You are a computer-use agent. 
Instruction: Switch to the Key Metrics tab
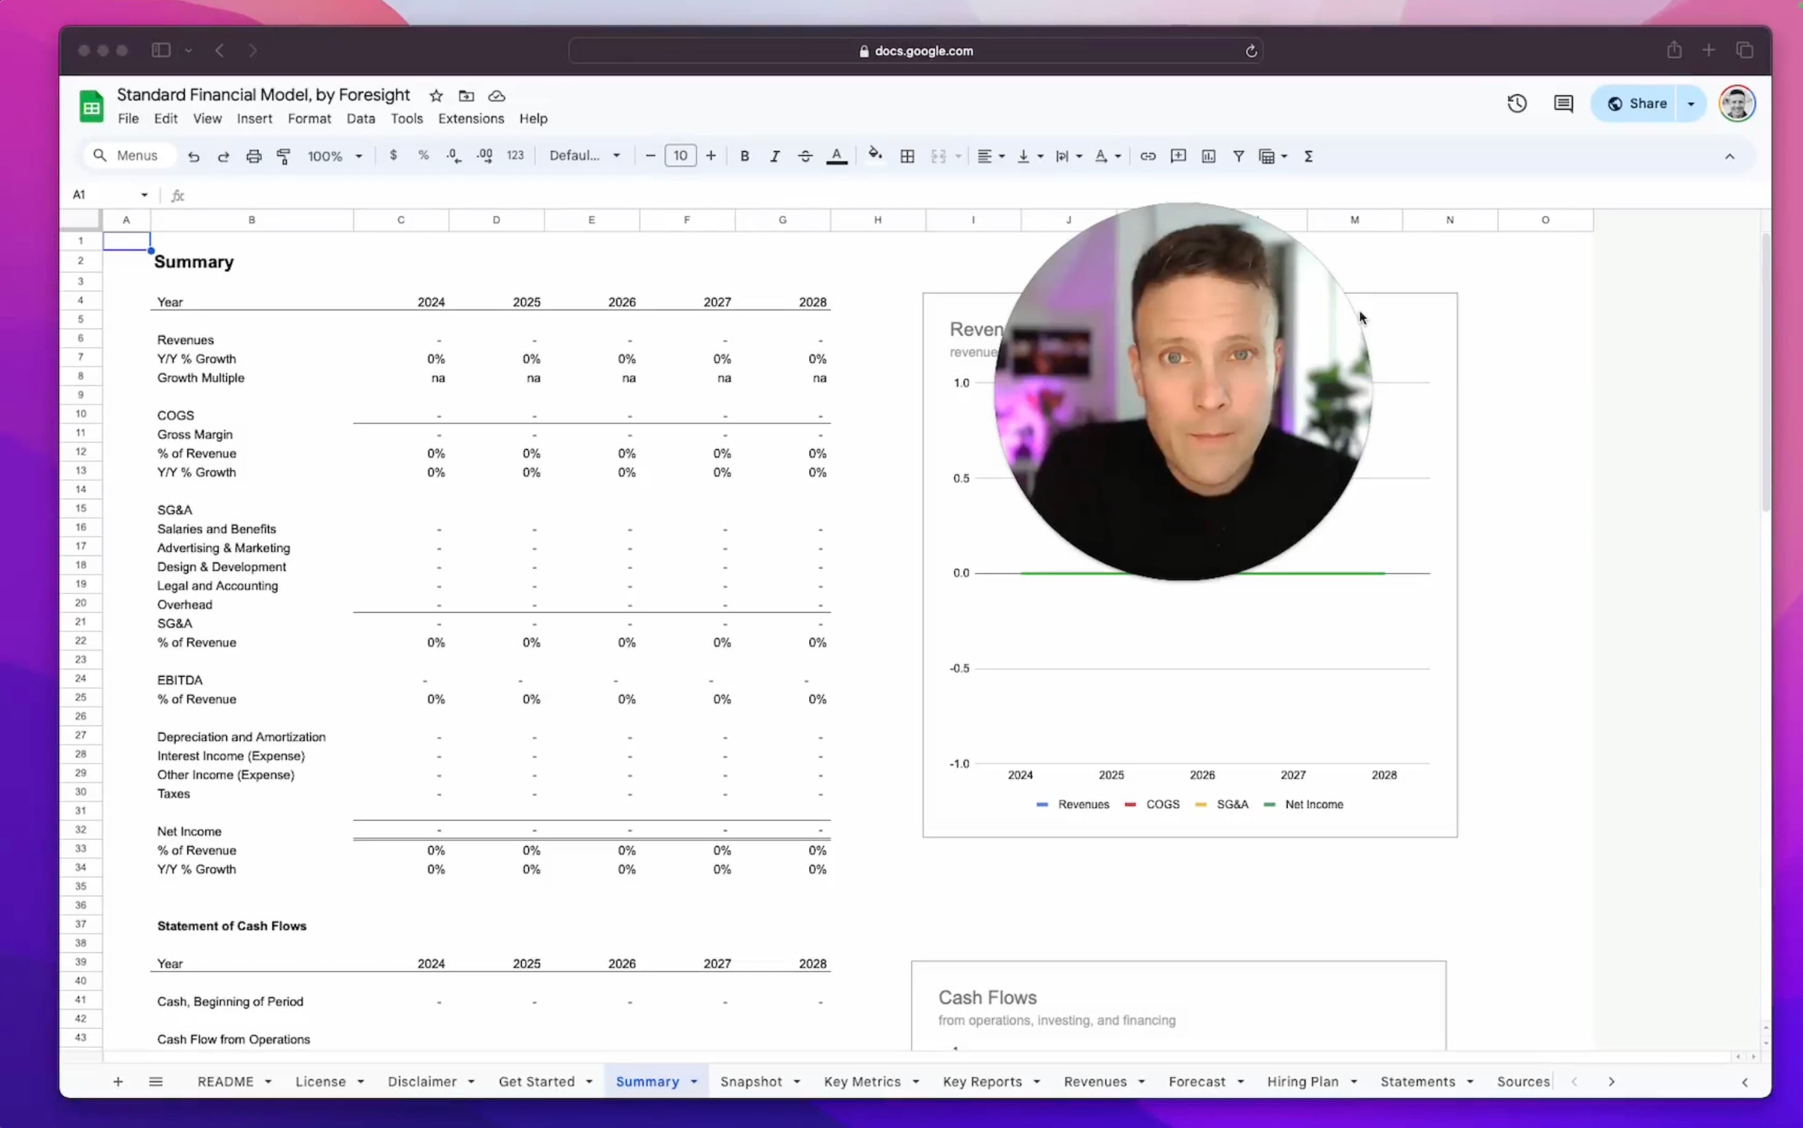point(862,1081)
